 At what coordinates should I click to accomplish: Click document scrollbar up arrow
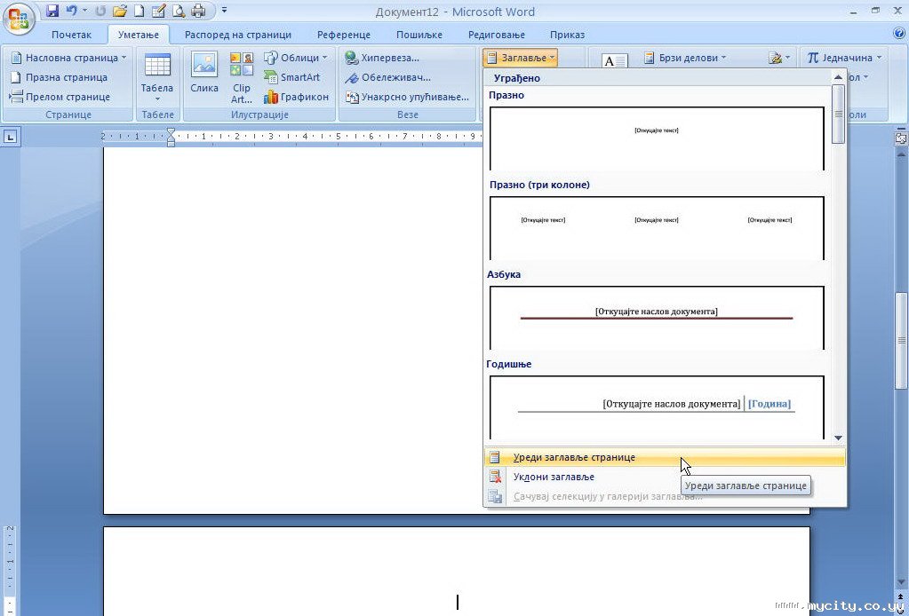(901, 154)
